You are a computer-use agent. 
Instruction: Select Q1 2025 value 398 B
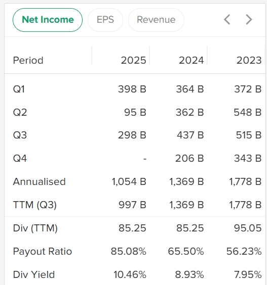132,89
